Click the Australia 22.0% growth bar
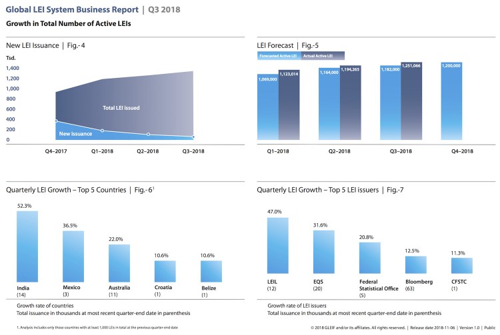500x335 pixels. pos(119,263)
